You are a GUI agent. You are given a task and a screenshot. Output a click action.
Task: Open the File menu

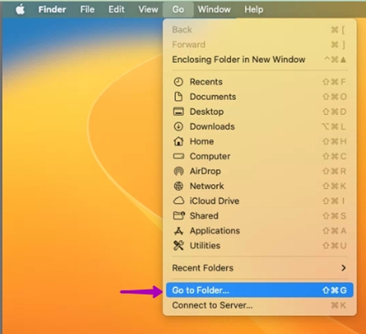[87, 9]
